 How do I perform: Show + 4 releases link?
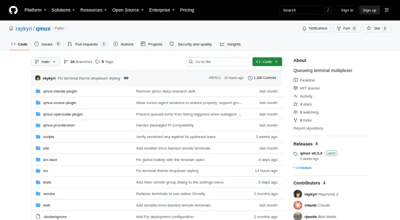(x=302, y=167)
